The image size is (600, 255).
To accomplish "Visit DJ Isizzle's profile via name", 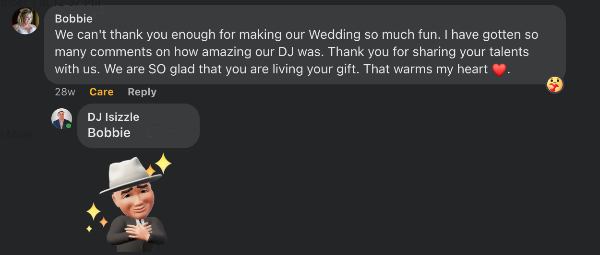I will click(x=113, y=117).
